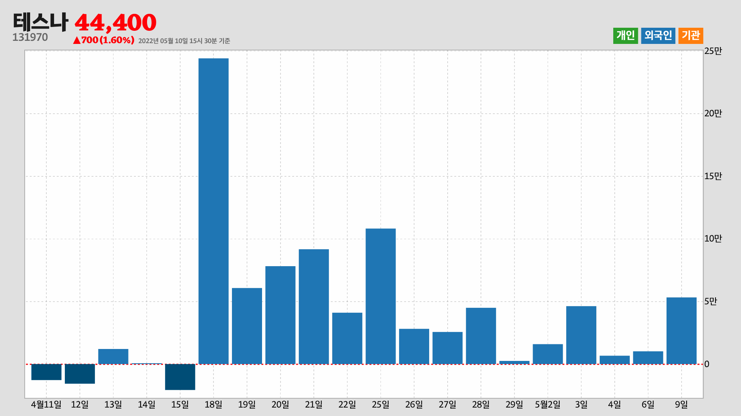741x416 pixels.
Task: Click the x-axis label 27일
Action: click(447, 404)
